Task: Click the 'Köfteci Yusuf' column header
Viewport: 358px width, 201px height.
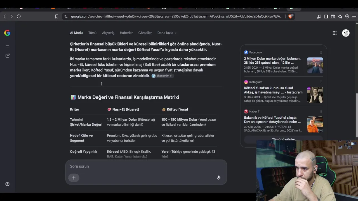Action: click(x=175, y=109)
